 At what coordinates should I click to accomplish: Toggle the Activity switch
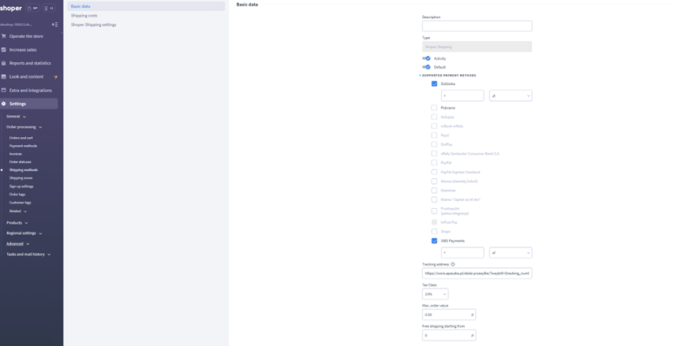click(x=426, y=58)
